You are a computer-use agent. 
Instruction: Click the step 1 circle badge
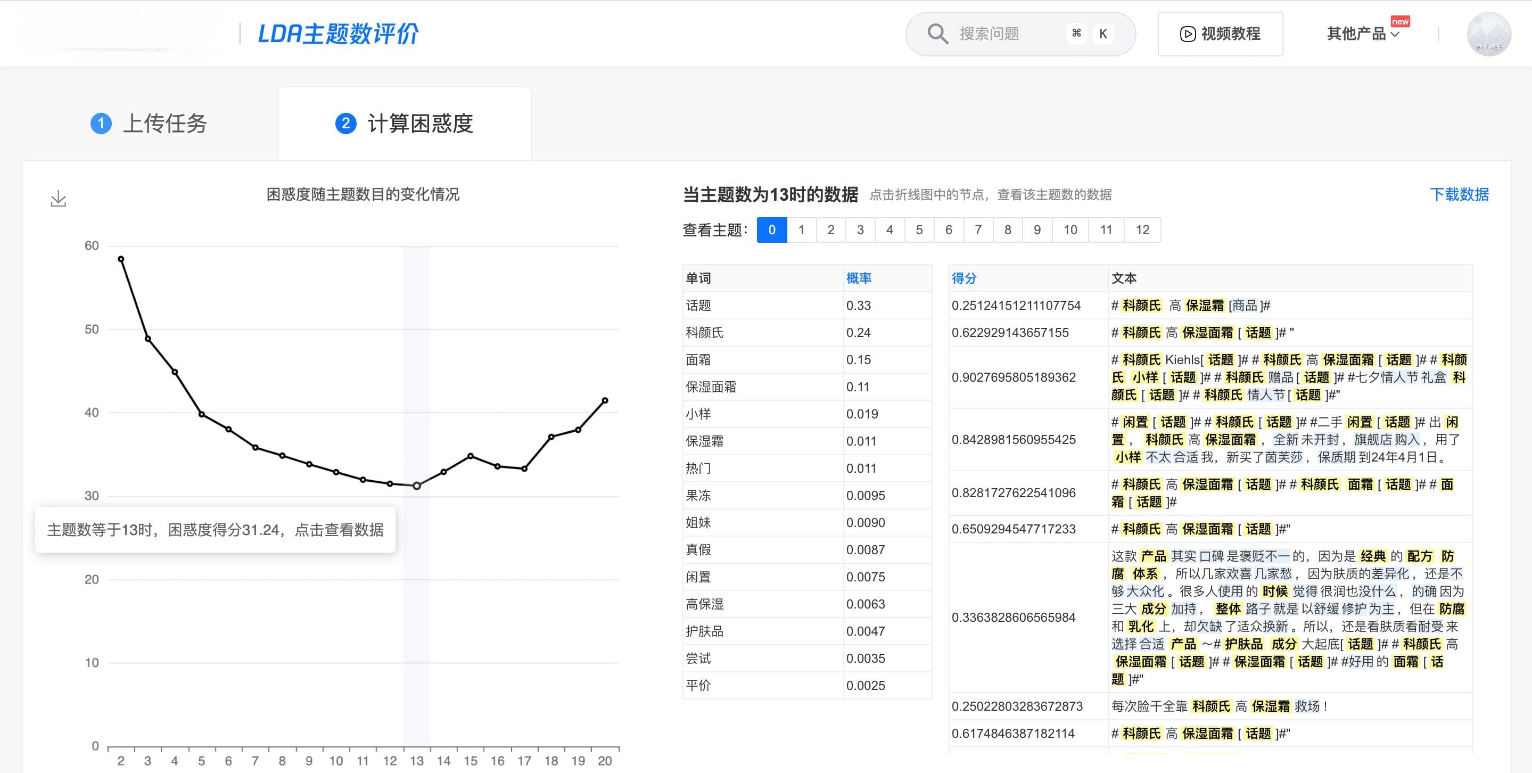[x=101, y=124]
